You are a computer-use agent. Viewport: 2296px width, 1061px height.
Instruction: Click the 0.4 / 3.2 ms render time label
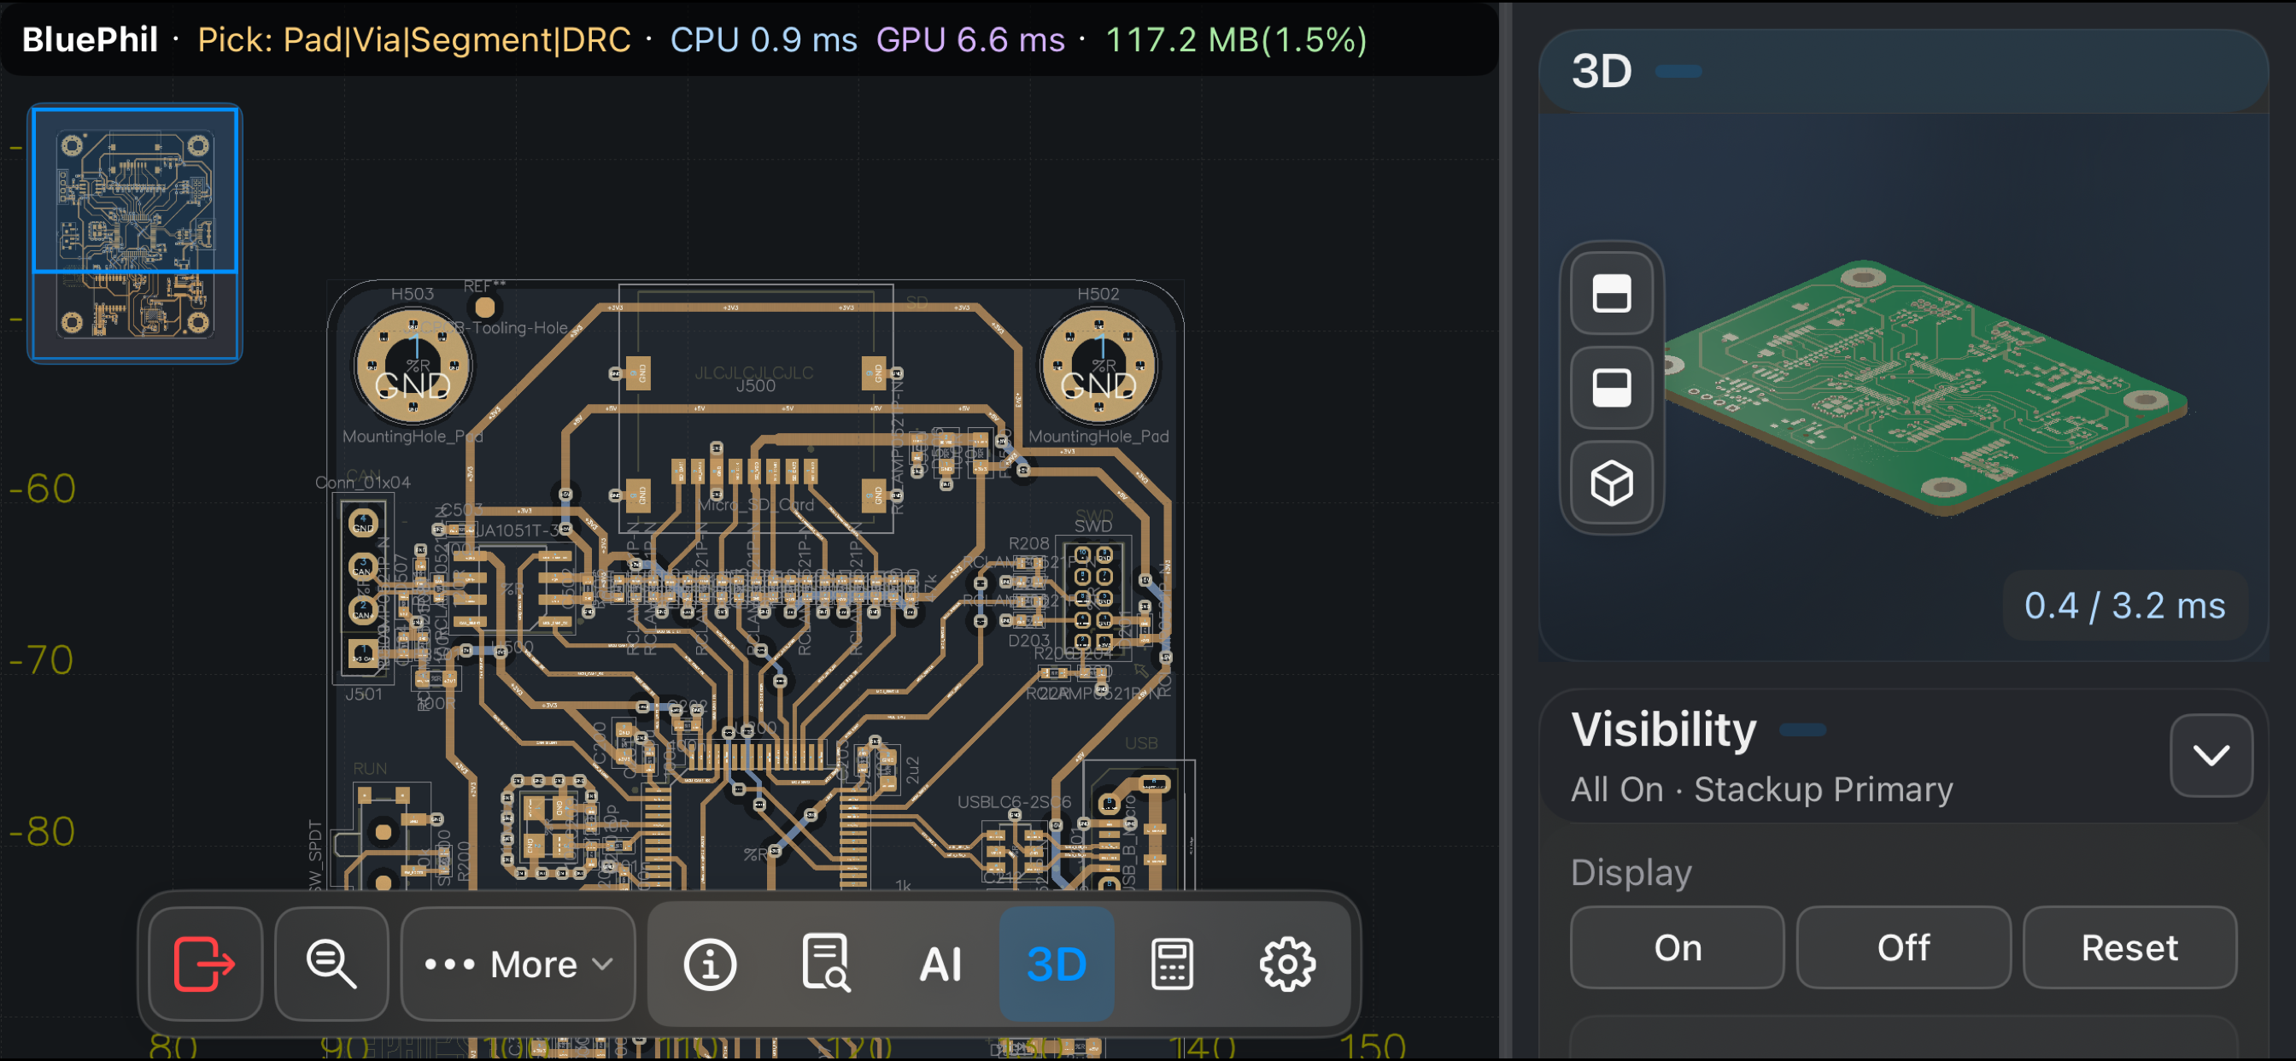click(x=2124, y=606)
